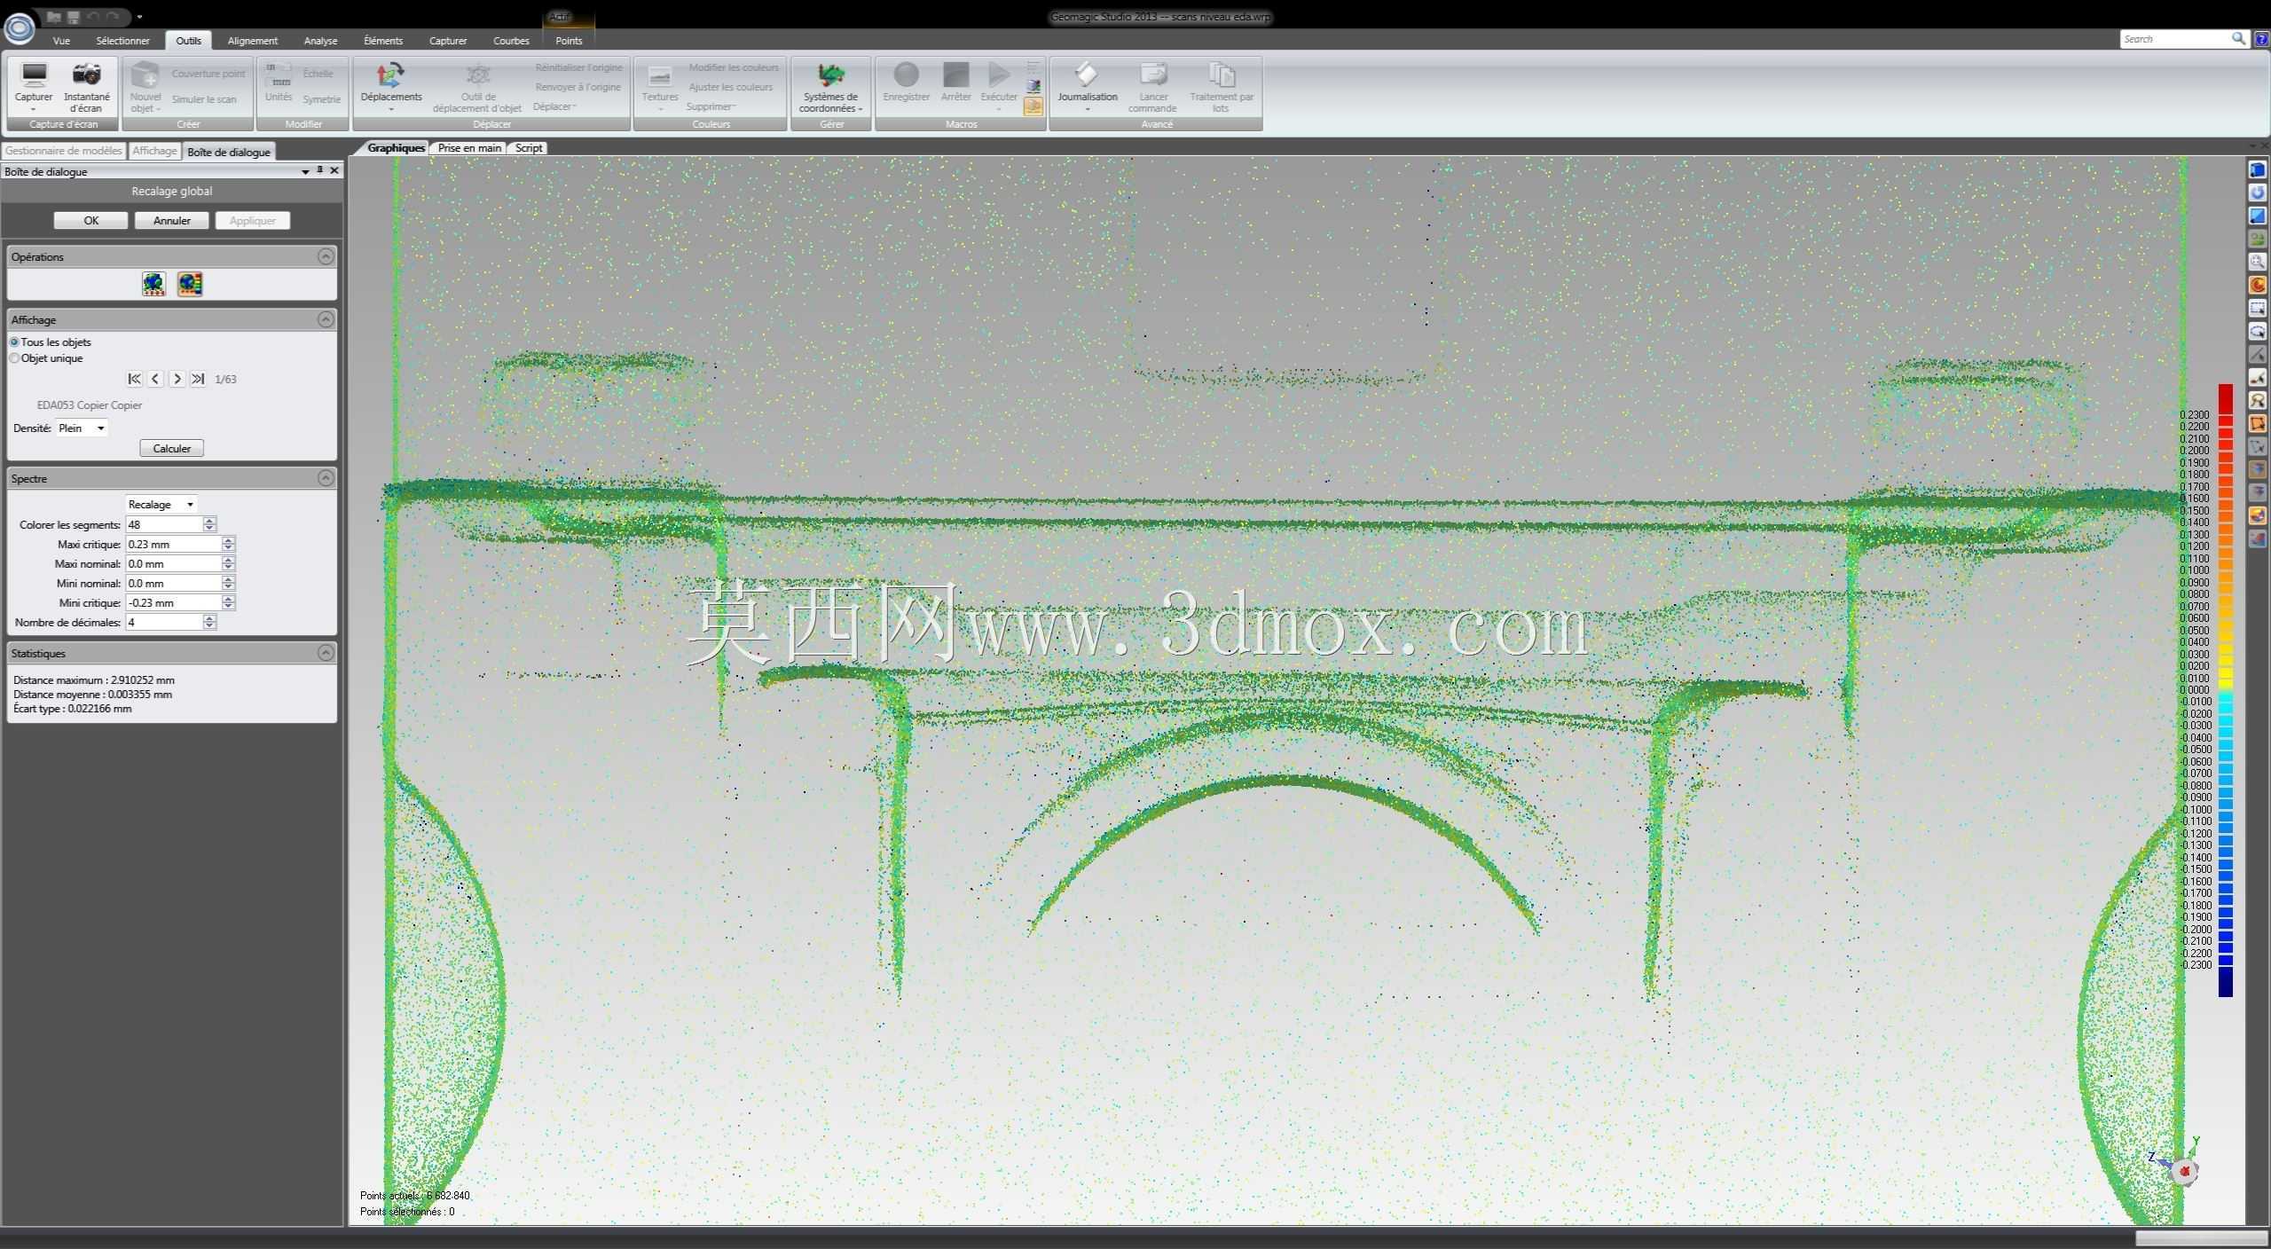Click the Maxi nominal input field

(173, 563)
